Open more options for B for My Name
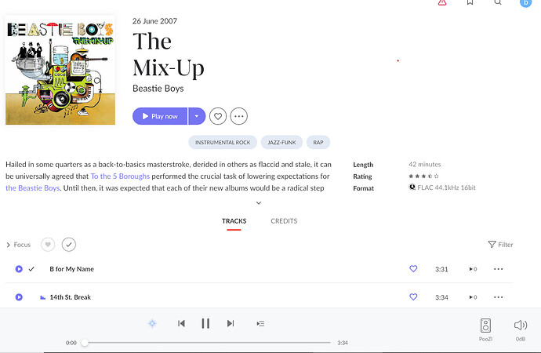541x353 pixels. click(x=498, y=269)
